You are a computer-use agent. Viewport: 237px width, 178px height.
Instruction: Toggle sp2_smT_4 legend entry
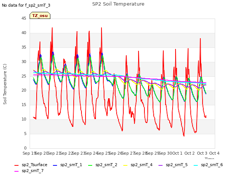coord(138,165)
